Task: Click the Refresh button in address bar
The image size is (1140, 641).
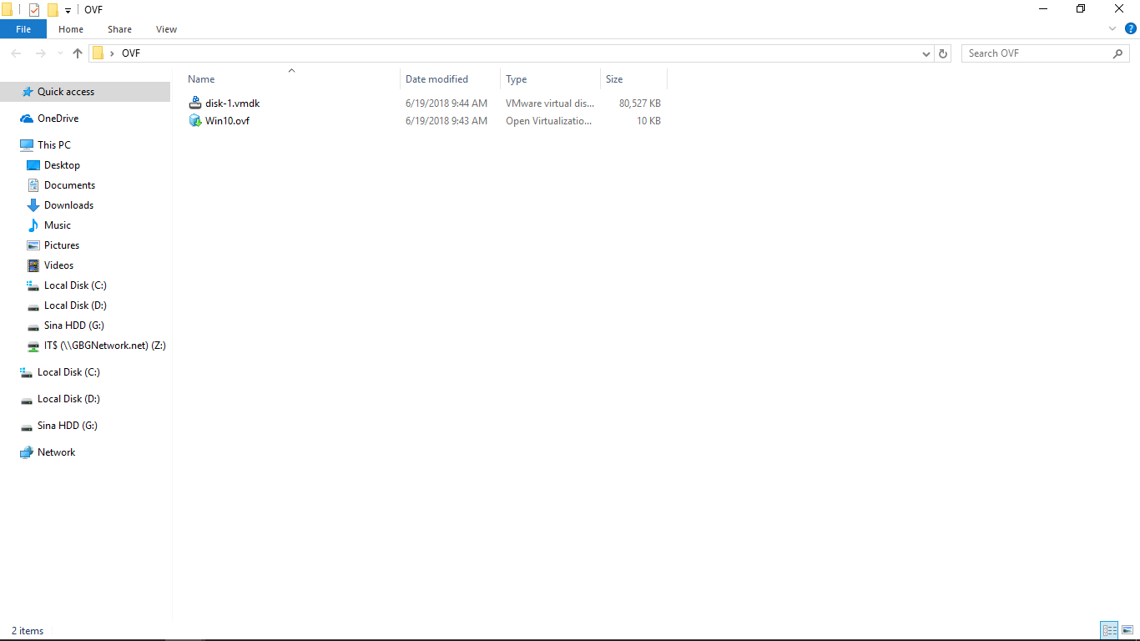Action: coord(943,53)
